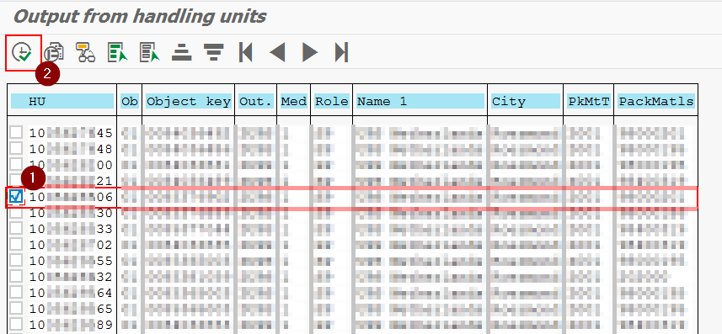
Task: Click the Process/Execute icon with clock and checkmark
Action: pos(22,52)
